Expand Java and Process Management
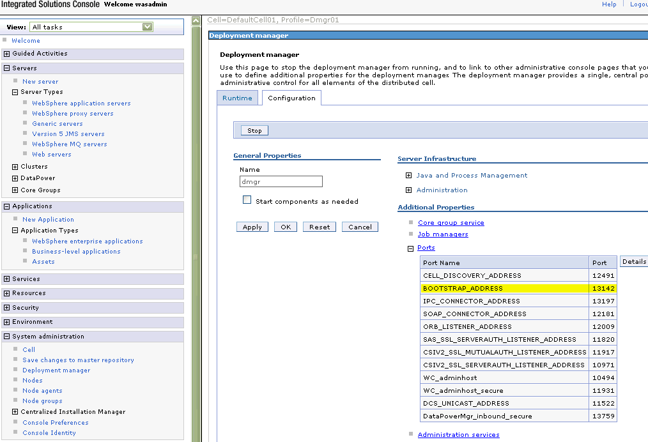The width and height of the screenshot is (648, 442). point(408,174)
